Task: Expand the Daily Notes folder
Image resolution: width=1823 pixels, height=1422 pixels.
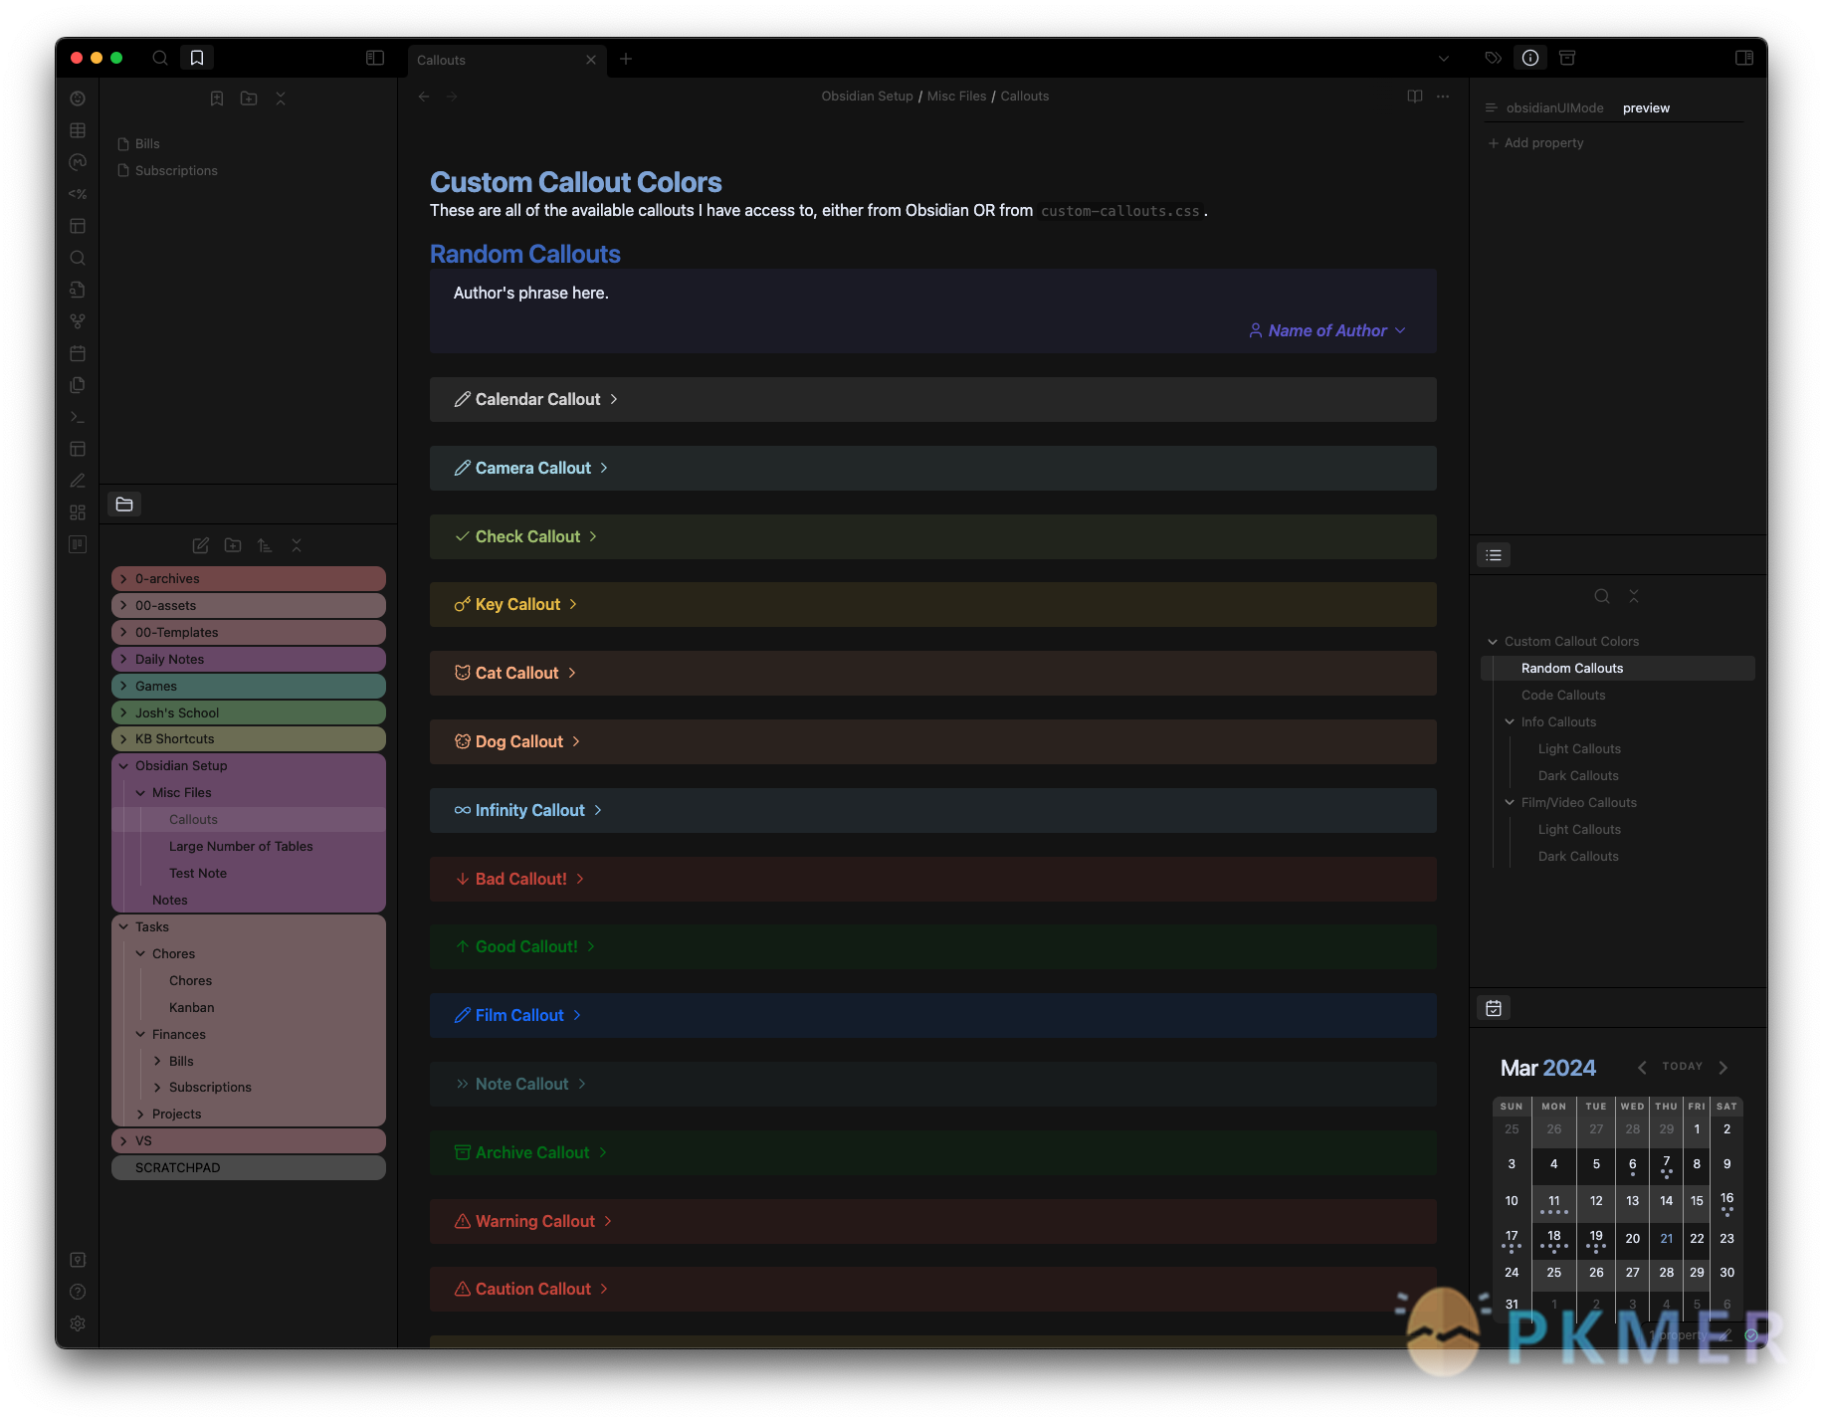Action: tap(249, 660)
